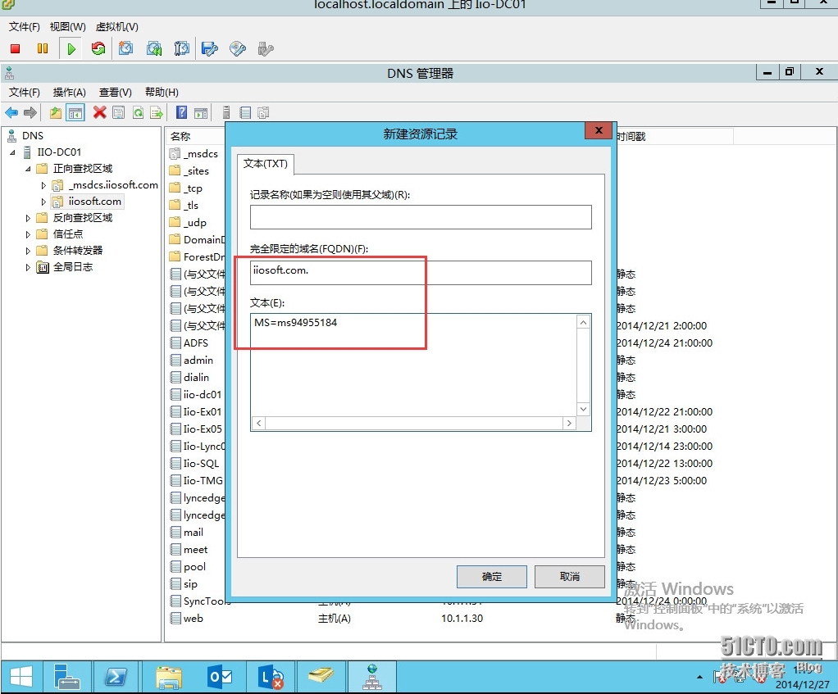Open Properties with the sheet icon next to the red X
Viewport: 838px width, 694px height.
click(119, 112)
